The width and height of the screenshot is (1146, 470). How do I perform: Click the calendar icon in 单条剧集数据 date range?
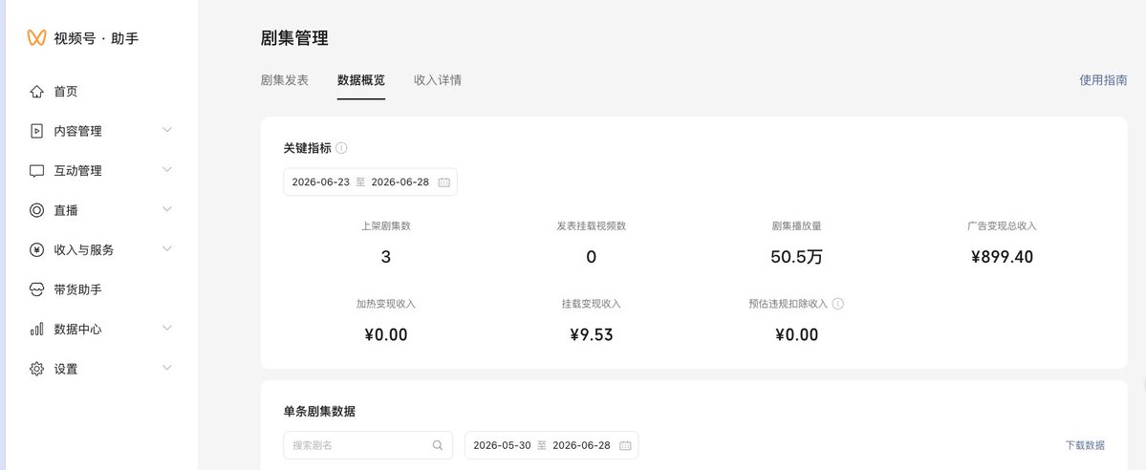click(x=625, y=446)
